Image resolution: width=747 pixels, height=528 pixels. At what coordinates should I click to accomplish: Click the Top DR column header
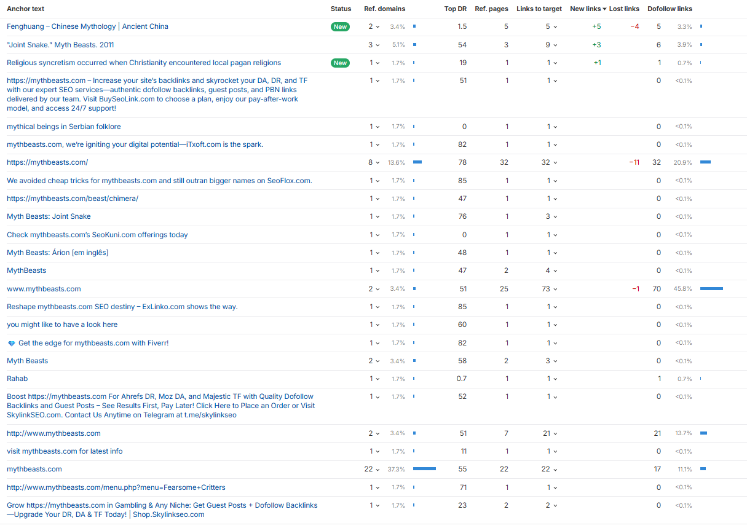click(455, 9)
